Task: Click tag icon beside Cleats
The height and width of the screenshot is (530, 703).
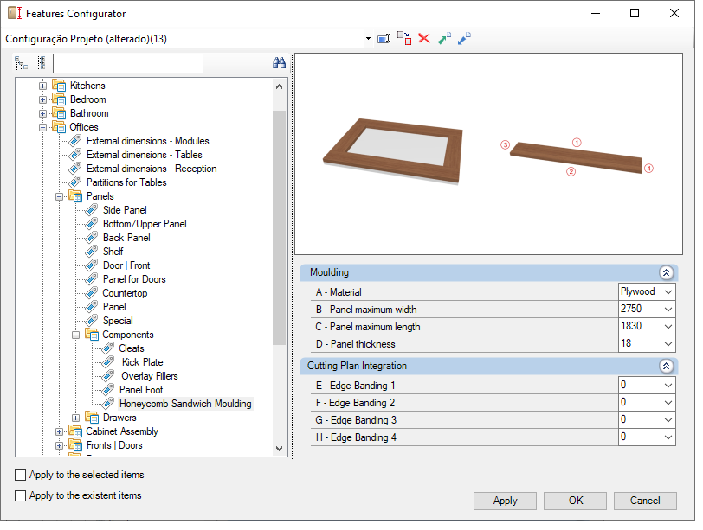Action: point(108,348)
